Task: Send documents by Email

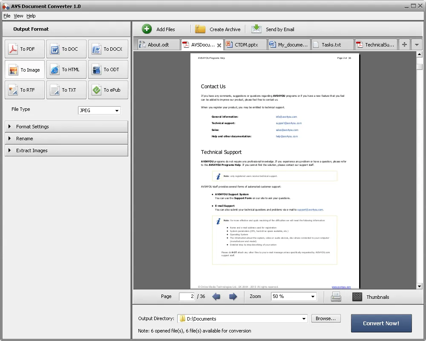Action: pyautogui.click(x=273, y=29)
